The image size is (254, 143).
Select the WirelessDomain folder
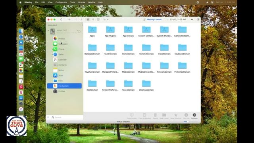tap(146, 84)
